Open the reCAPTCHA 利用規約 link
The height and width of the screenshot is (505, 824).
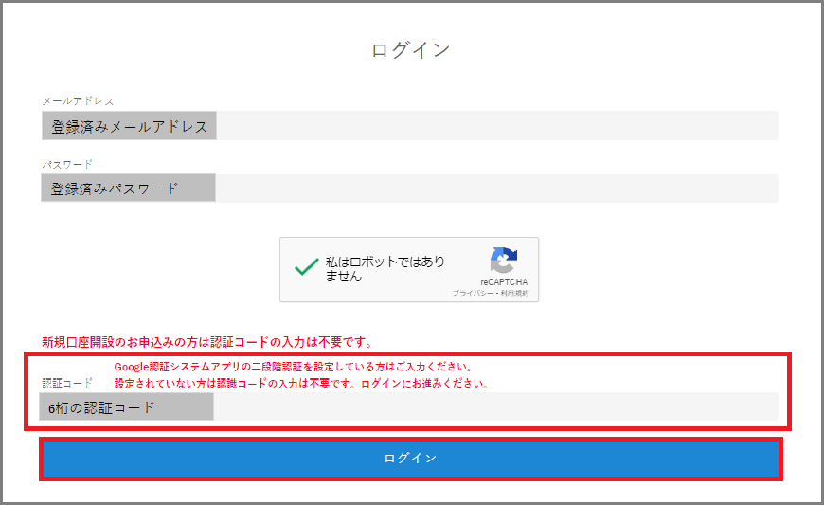coord(514,293)
